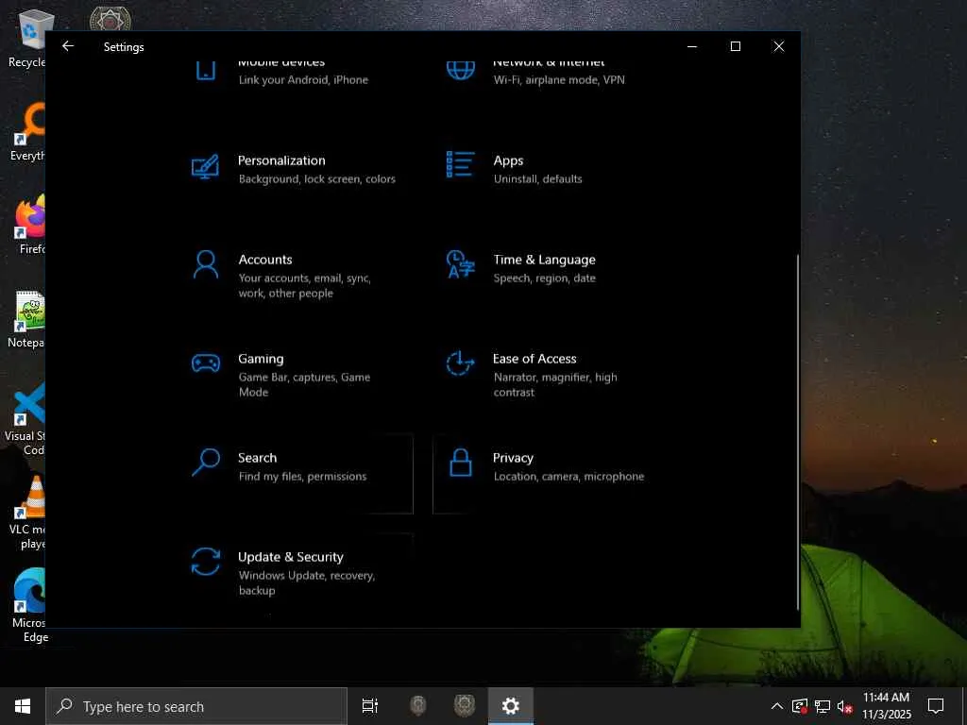Expand the hidden system tray icons
This screenshot has height=725, width=967.
click(776, 706)
